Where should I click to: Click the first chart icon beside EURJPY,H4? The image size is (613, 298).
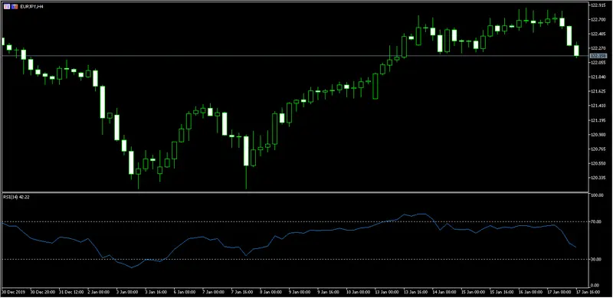coord(6,7)
